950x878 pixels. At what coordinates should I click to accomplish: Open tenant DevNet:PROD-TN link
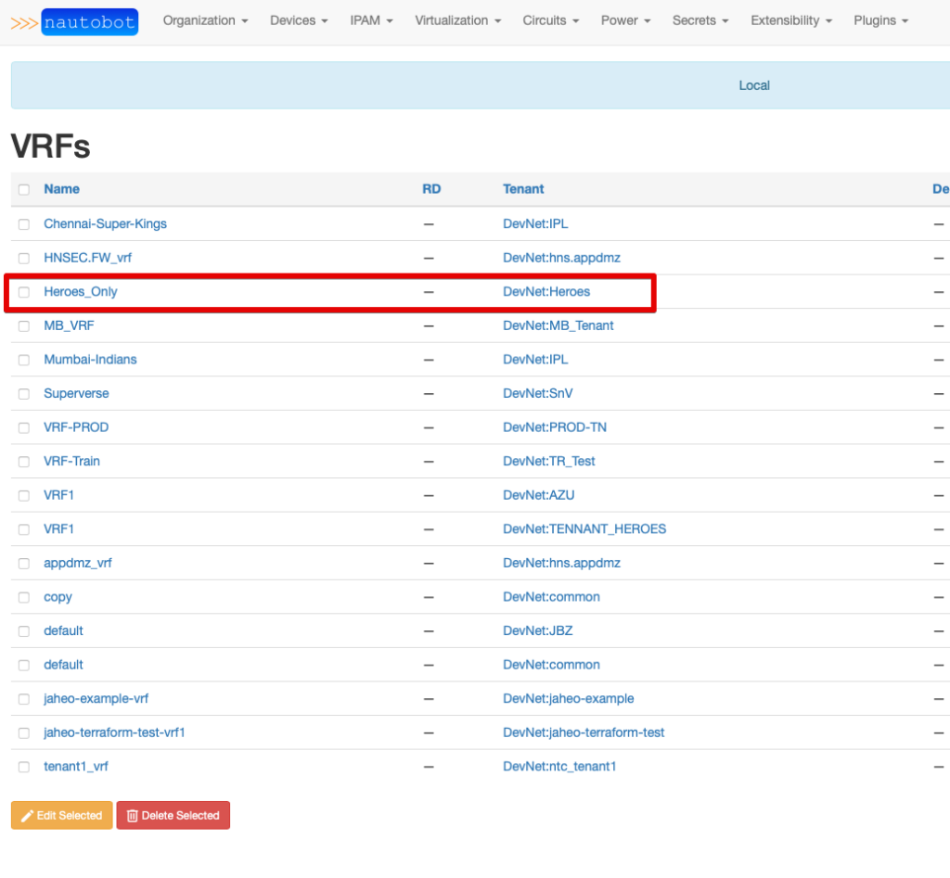point(555,426)
